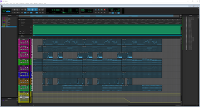The width and height of the screenshot is (200, 107).
Task: Select the Zoomer tool in the toolbar
Action: 25,10
